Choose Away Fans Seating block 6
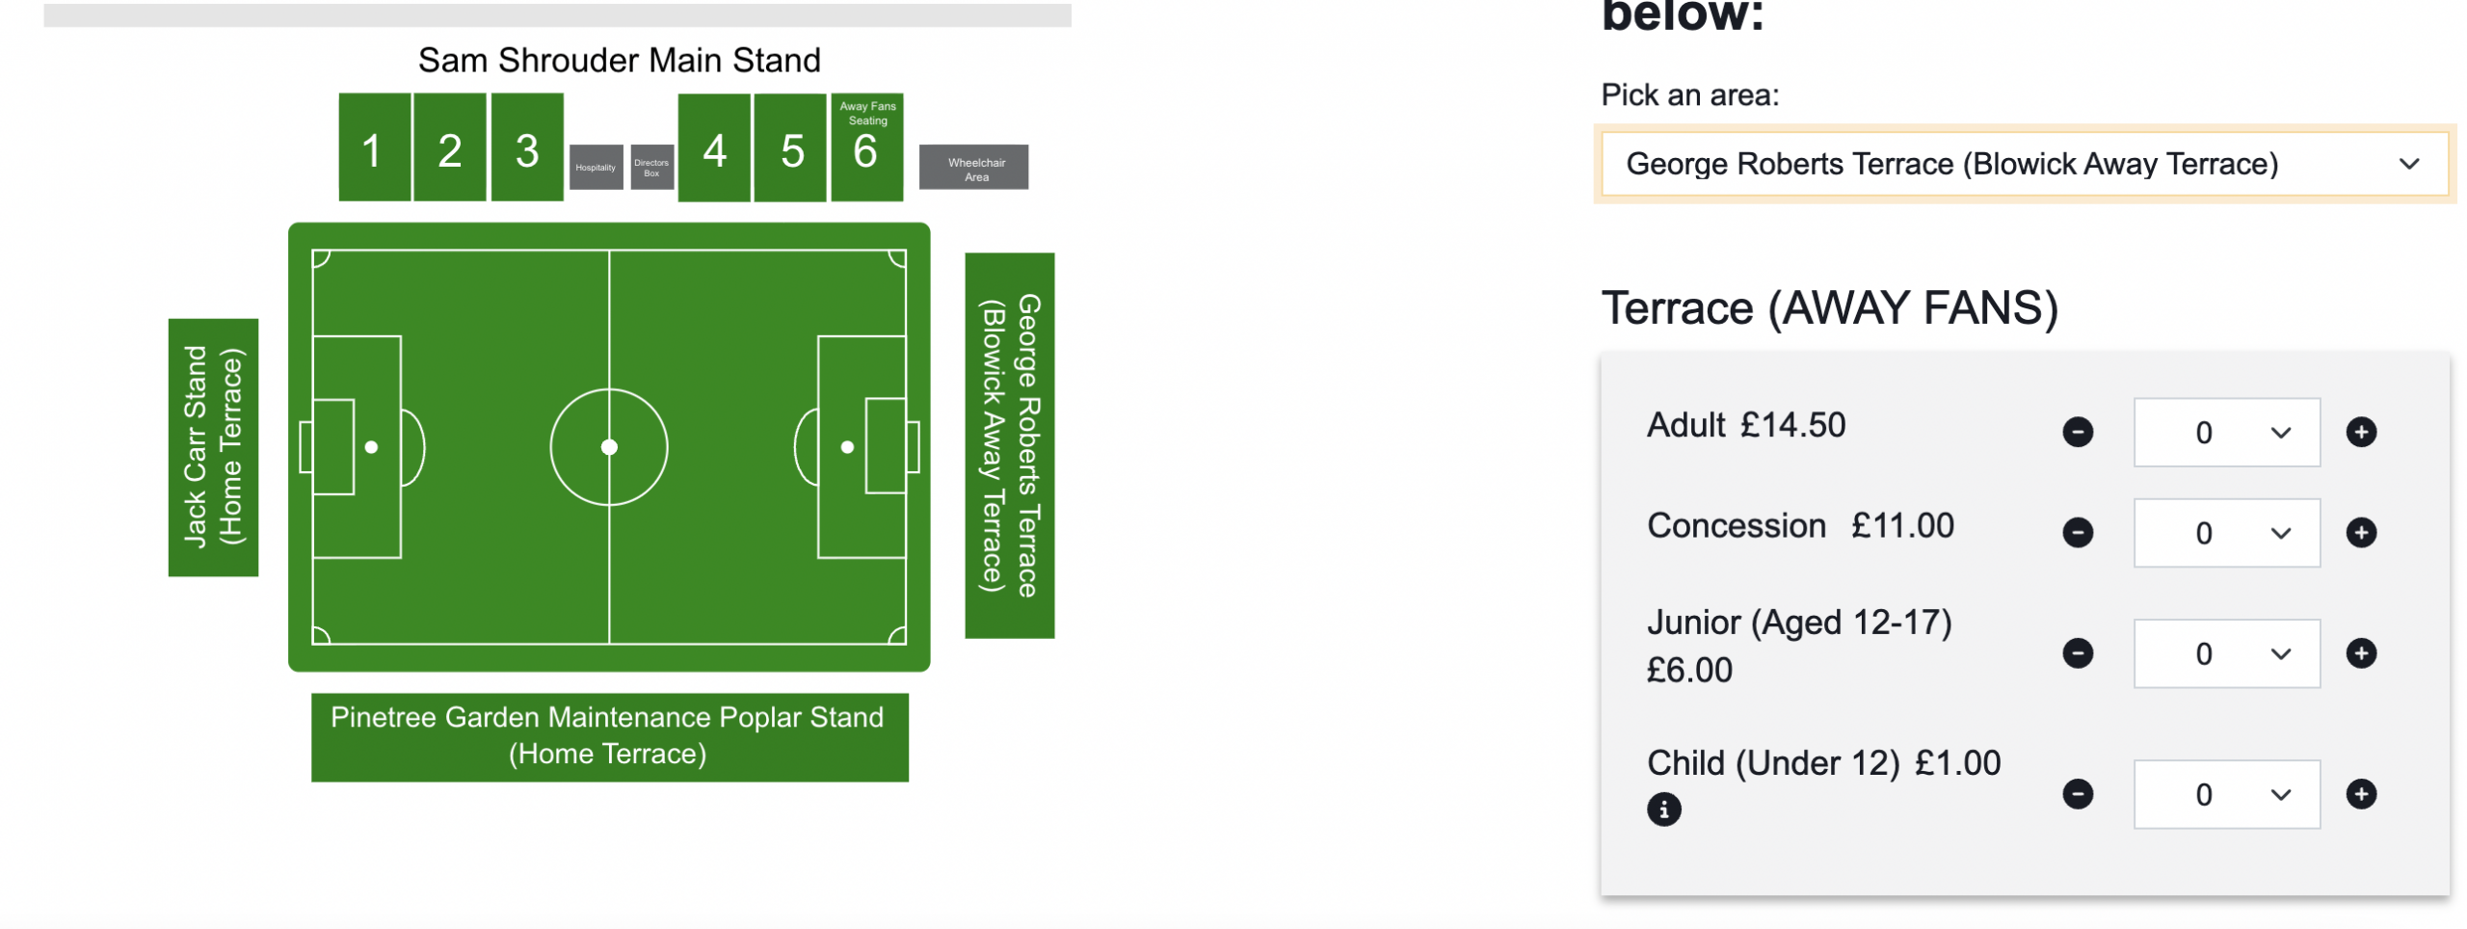Image resolution: width=2467 pixels, height=929 pixels. coord(866,147)
